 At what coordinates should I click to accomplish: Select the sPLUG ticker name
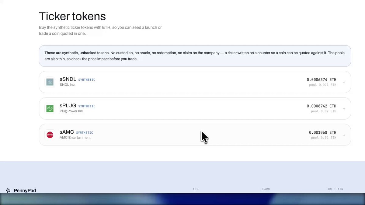68,106
